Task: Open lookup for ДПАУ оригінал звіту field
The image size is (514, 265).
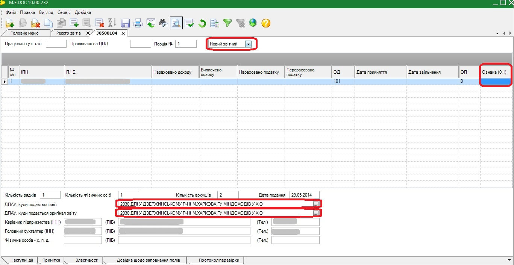Action: click(x=316, y=213)
